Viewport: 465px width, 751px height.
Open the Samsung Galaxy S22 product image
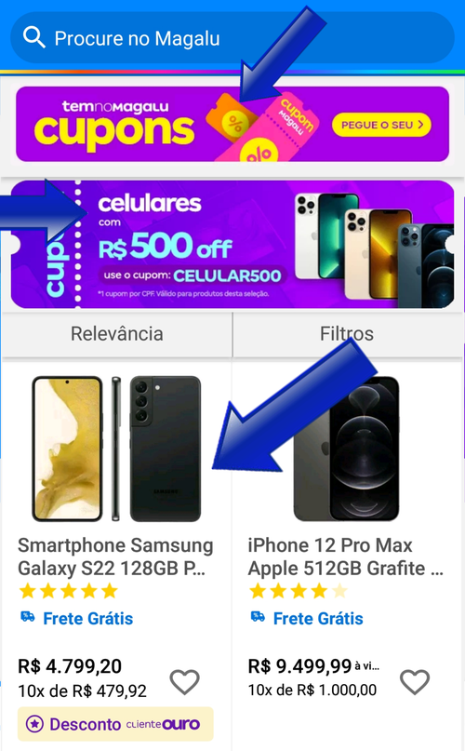pyautogui.click(x=116, y=449)
